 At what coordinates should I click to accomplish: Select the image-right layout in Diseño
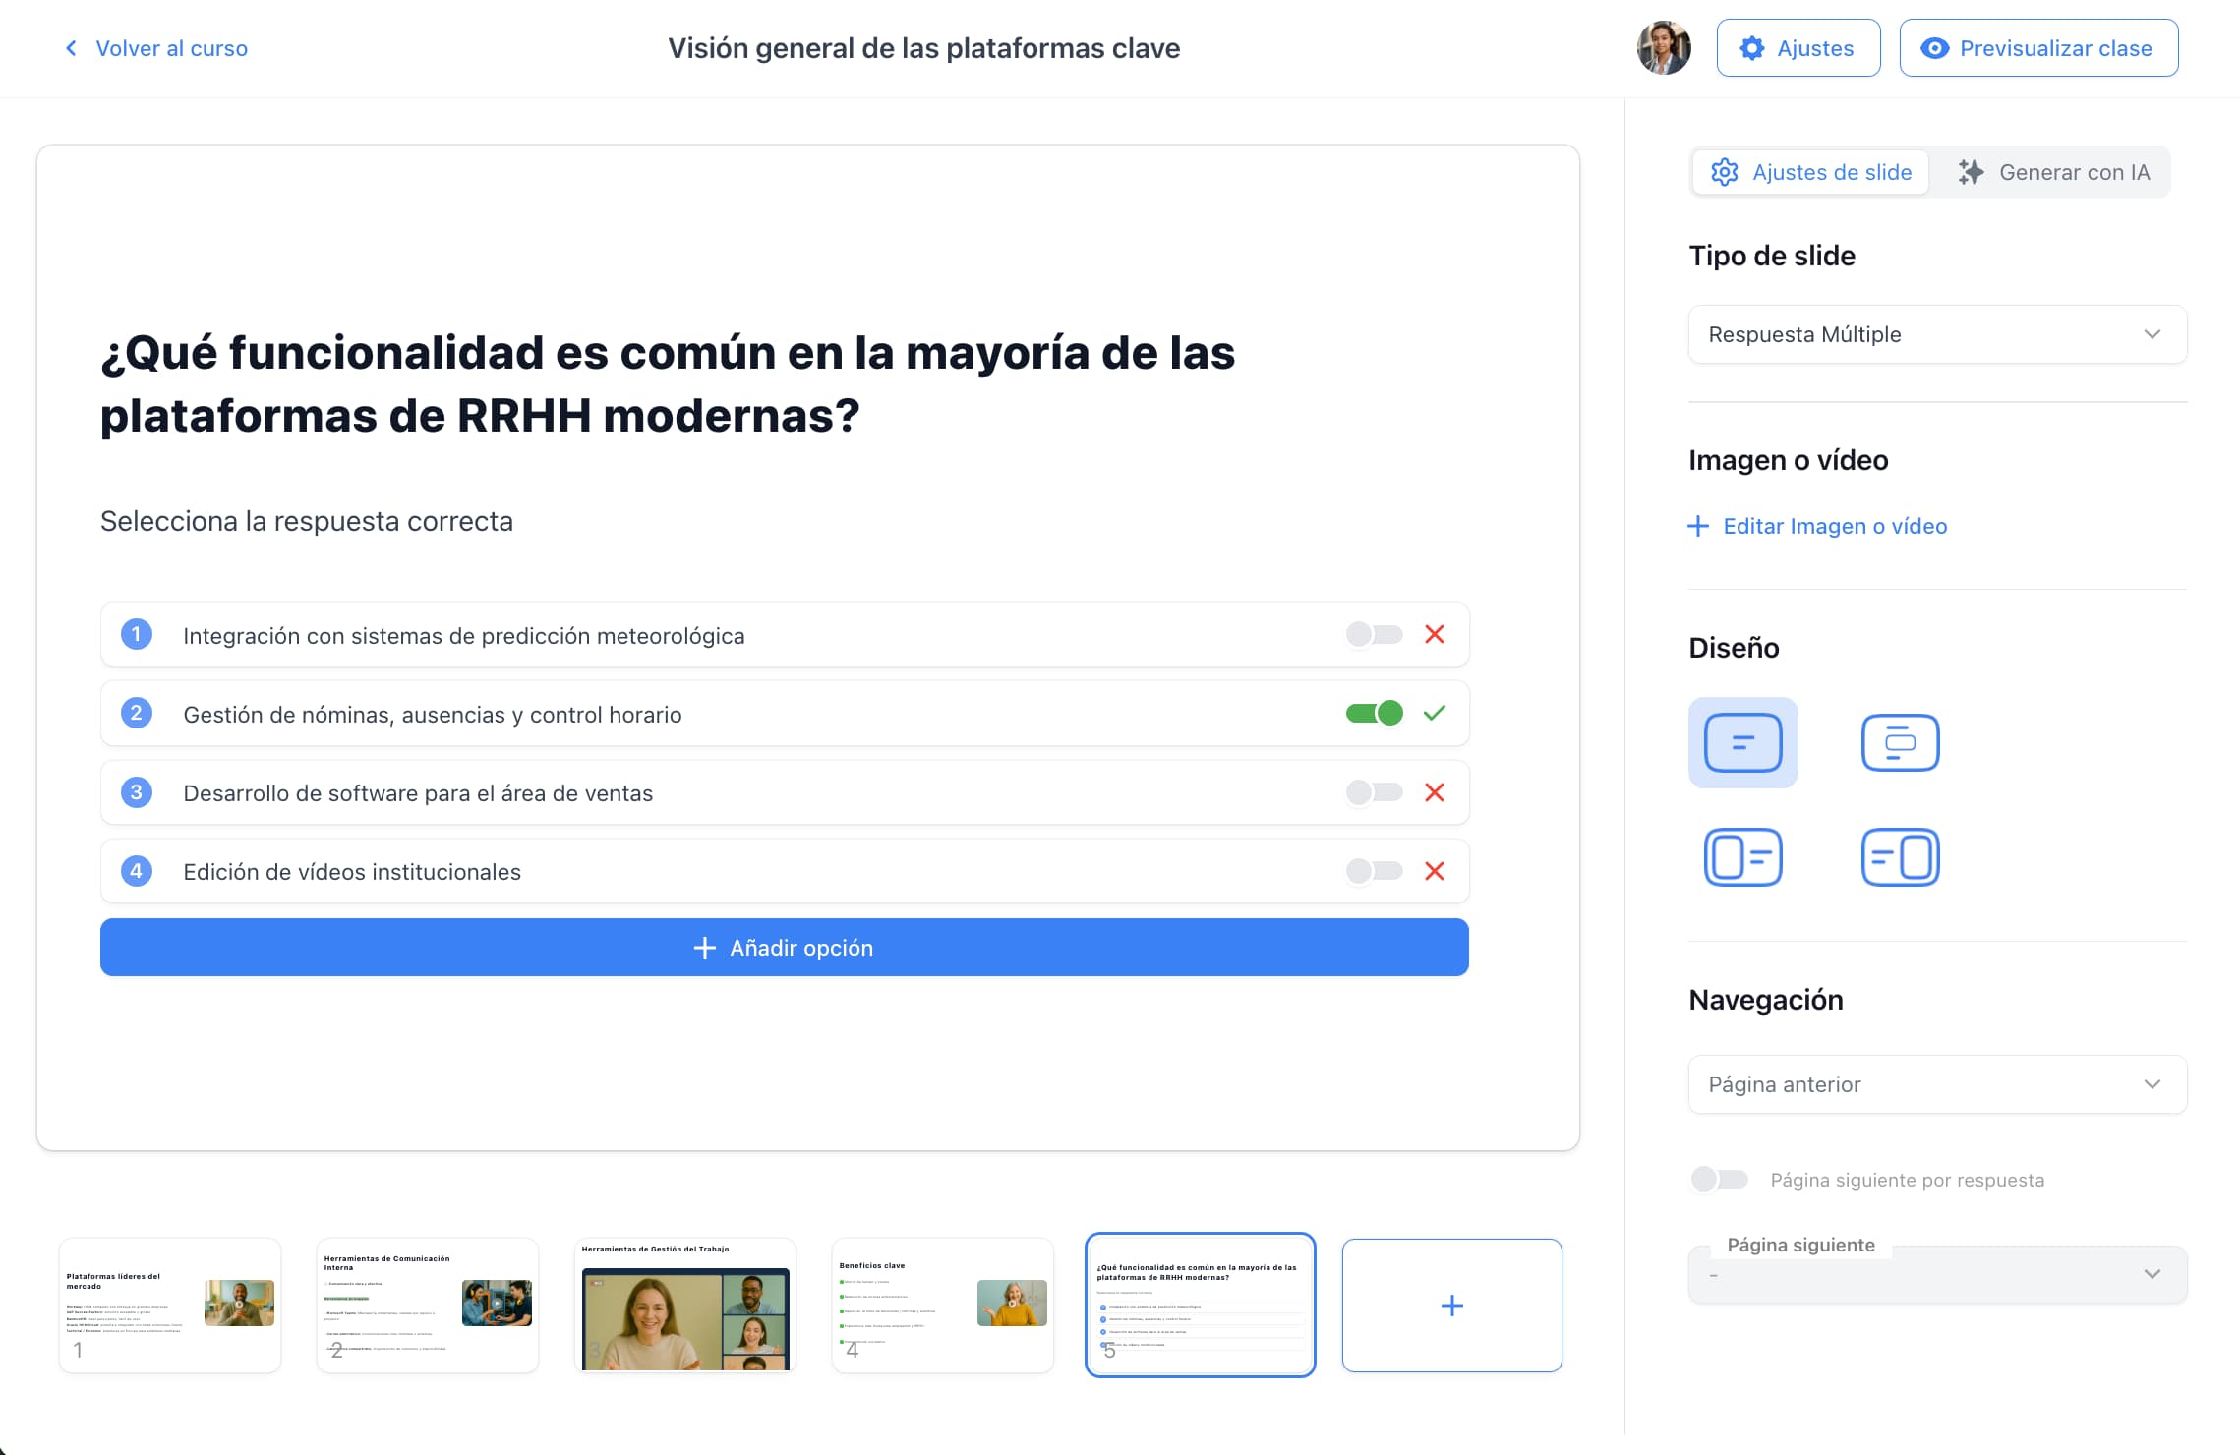tap(1899, 856)
